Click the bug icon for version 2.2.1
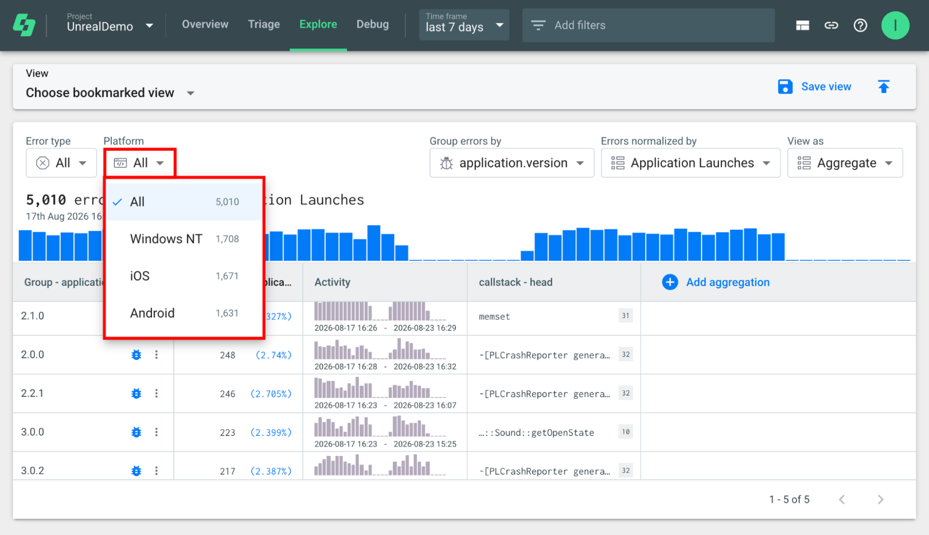The image size is (929, 535). (x=136, y=394)
